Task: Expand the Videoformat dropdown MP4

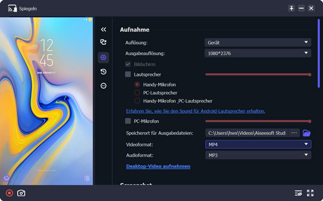Action: (258, 144)
